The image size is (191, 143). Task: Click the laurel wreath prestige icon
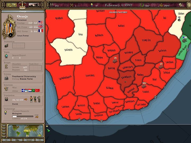click(142, 5)
